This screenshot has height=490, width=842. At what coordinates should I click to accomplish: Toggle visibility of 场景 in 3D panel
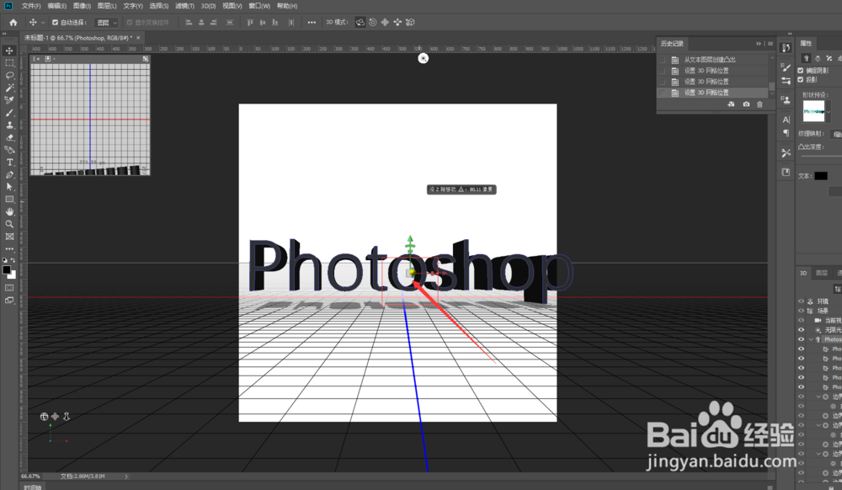pyautogui.click(x=802, y=311)
